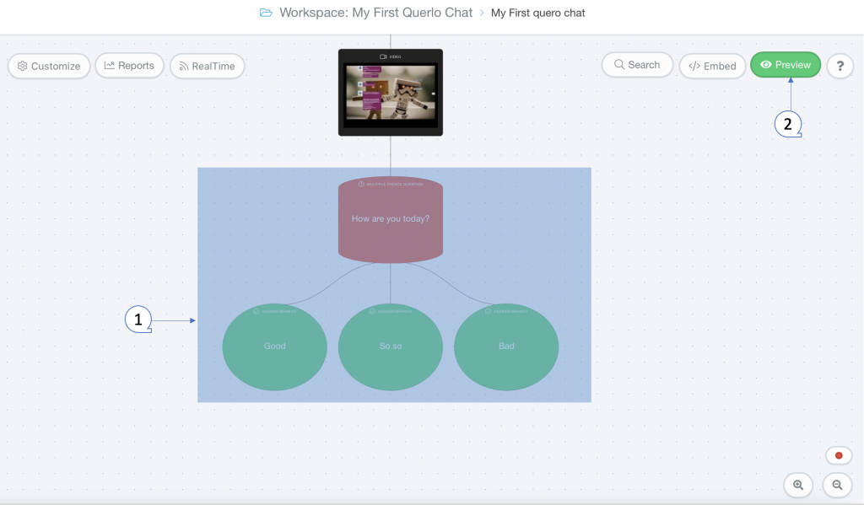Open Workspace: My First Querlo Chat breadcrumb
This screenshot has width=864, height=505.
pyautogui.click(x=375, y=13)
